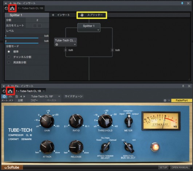193x171 pixels.
Task: Select the 周波数分割 split mode
Action: pos(9,62)
